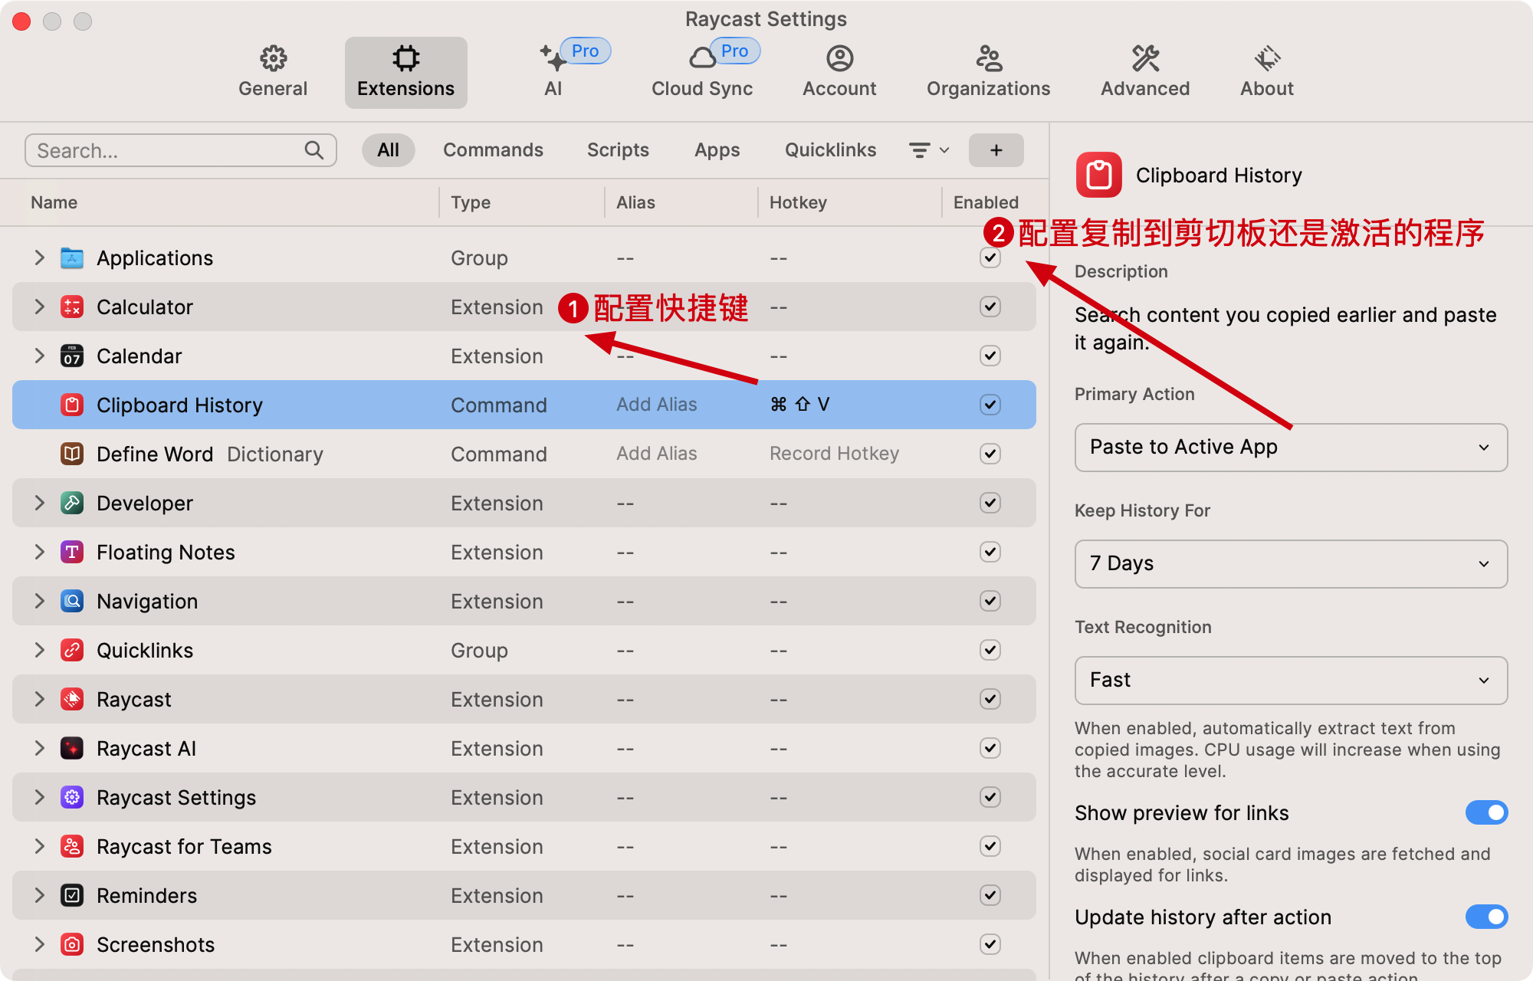Click Add Alias for Clipboard History
1533x981 pixels.
(657, 405)
